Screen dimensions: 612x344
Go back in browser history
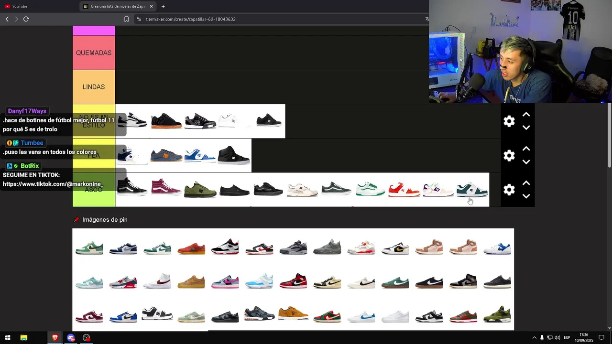7,19
